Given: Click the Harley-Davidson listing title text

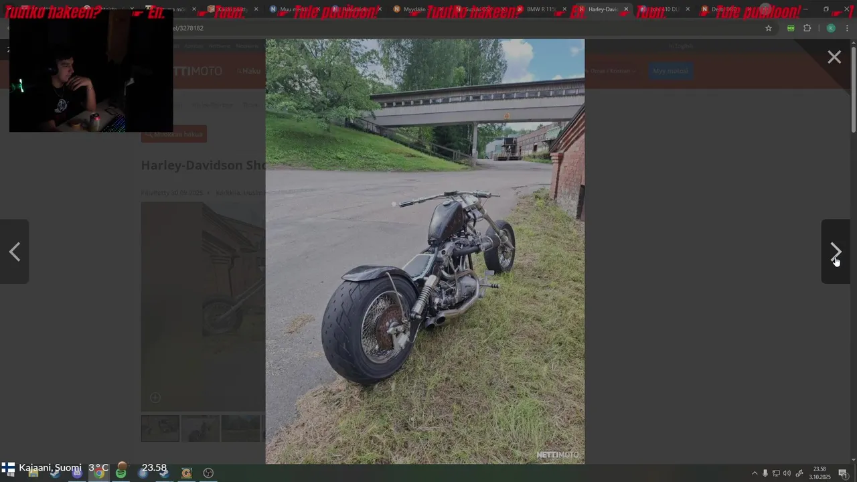Looking at the screenshot, I should click(203, 165).
